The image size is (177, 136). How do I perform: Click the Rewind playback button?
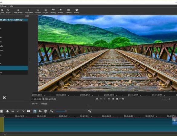(x=101, y=99)
